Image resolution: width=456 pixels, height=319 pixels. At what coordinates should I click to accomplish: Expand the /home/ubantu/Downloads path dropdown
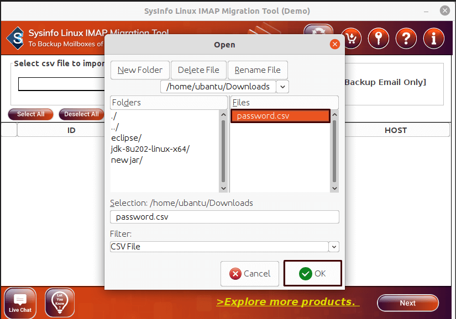tap(224, 87)
